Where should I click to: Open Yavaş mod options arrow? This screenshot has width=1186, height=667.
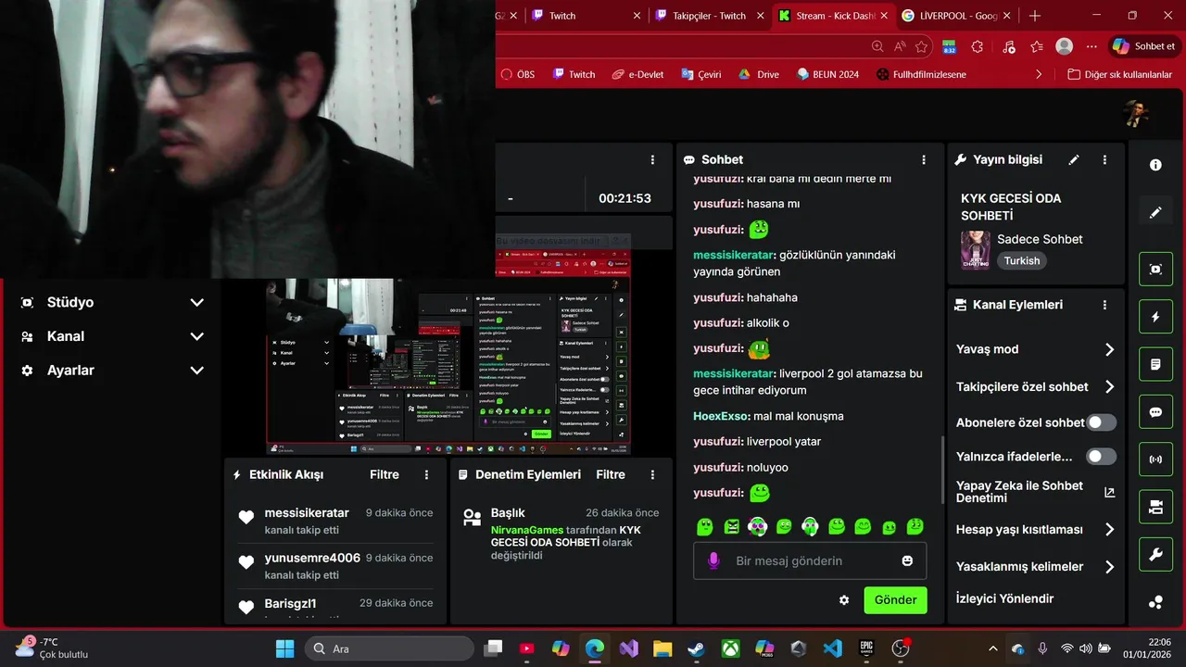(x=1109, y=349)
